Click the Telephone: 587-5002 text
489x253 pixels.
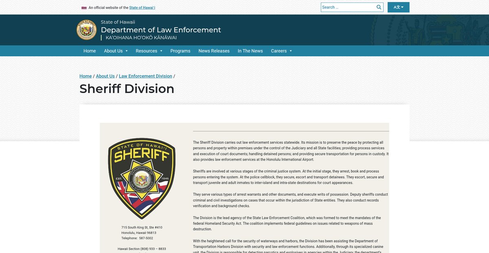click(137, 238)
